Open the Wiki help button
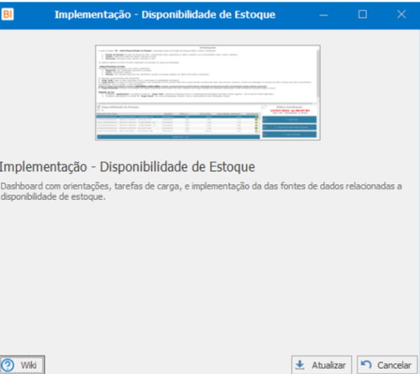Viewport: 420px width, 374px height. click(x=22, y=365)
